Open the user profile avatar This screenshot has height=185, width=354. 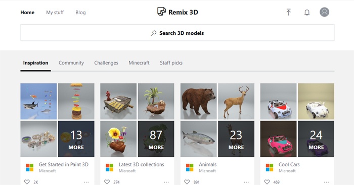pyautogui.click(x=324, y=12)
